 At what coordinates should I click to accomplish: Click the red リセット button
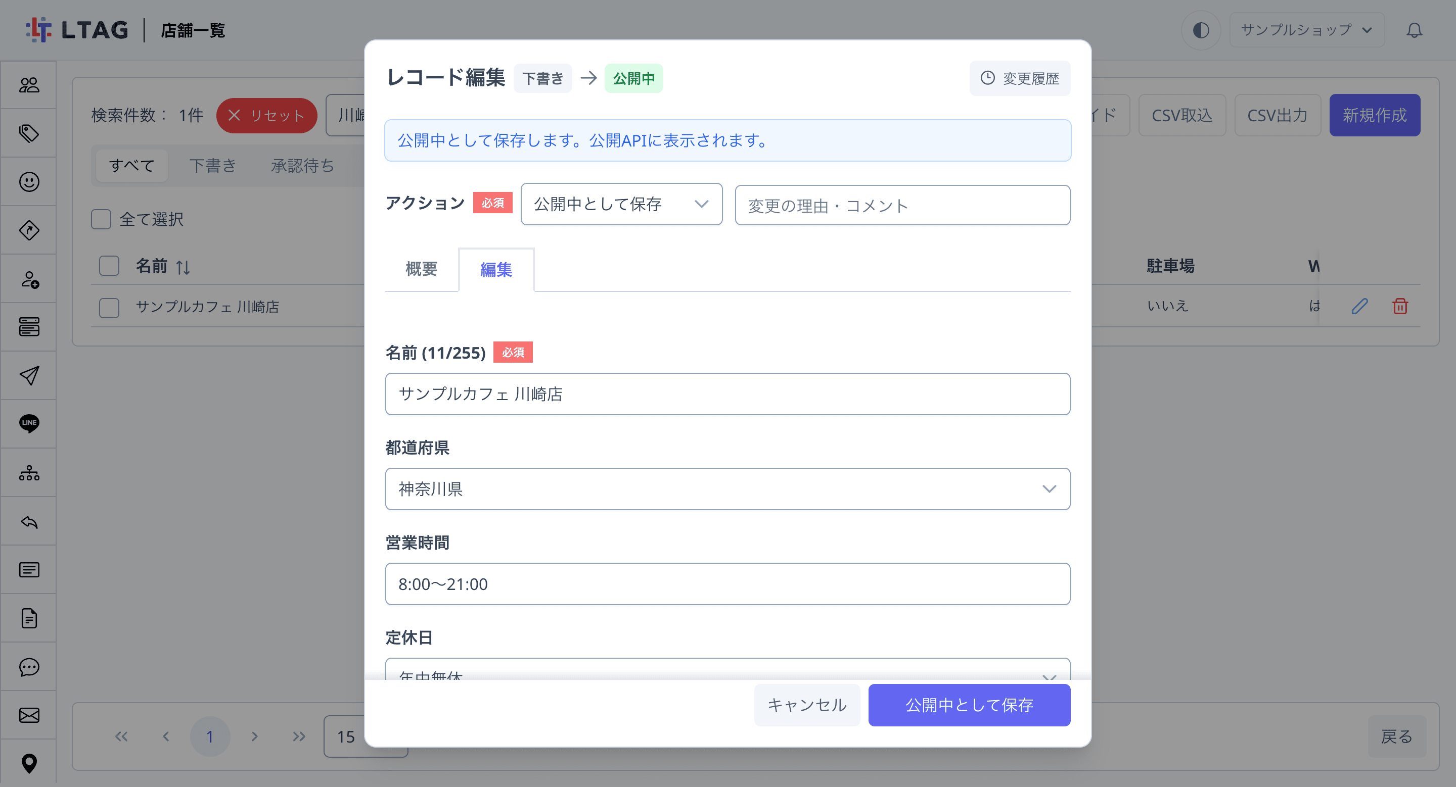point(266,115)
